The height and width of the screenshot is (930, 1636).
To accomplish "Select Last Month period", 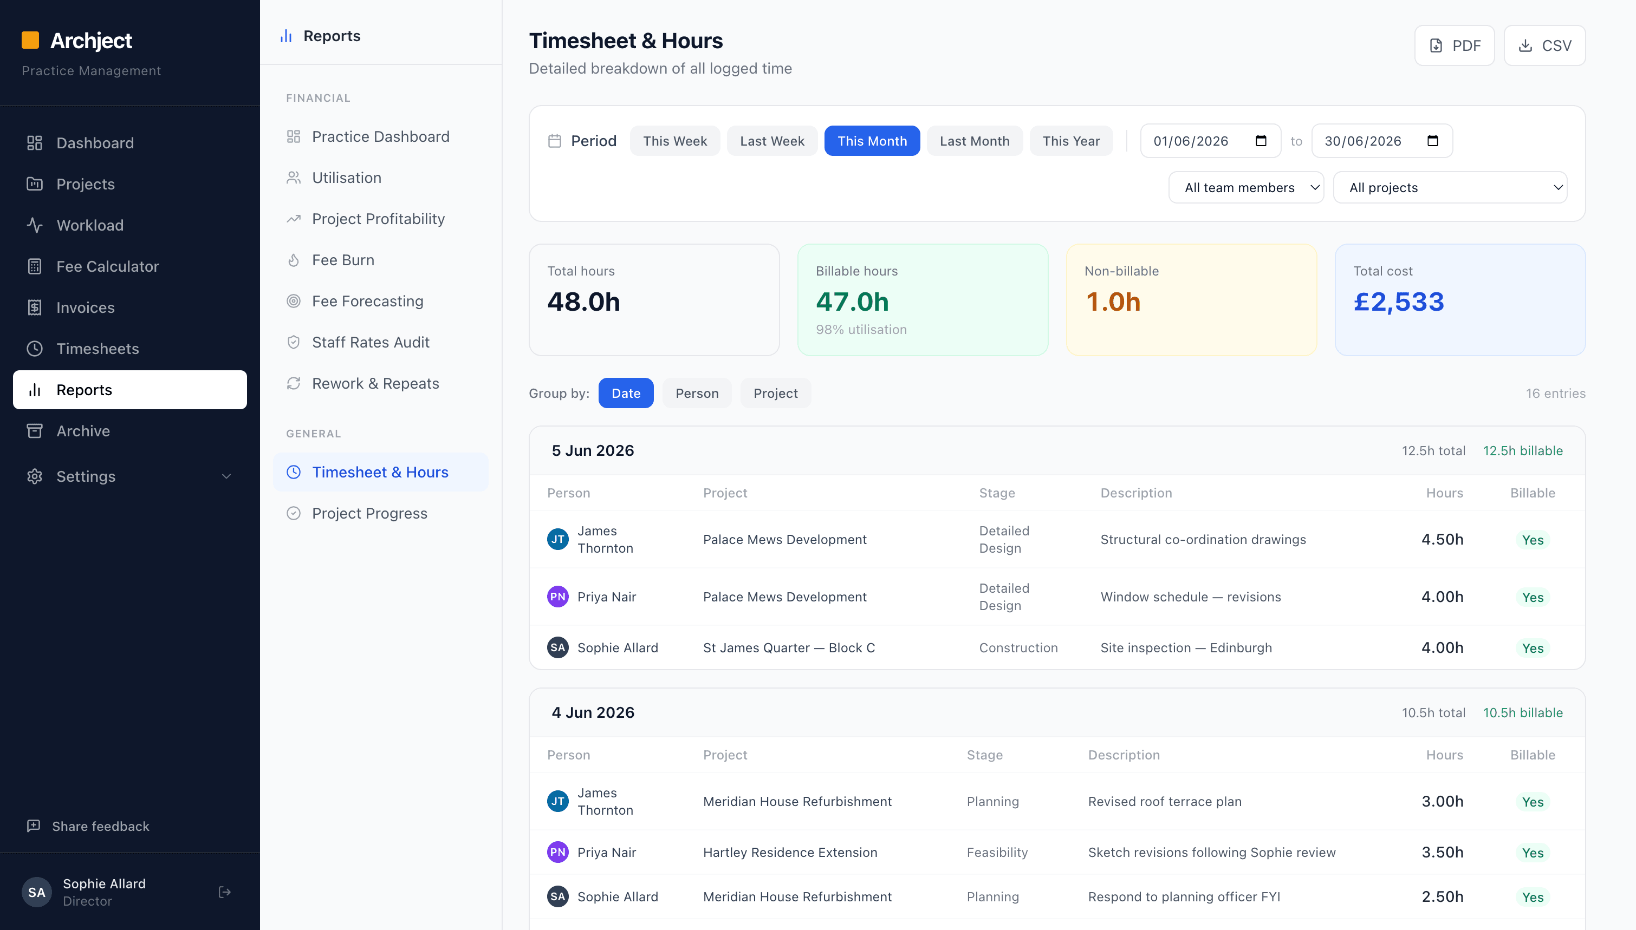I will click(975, 141).
